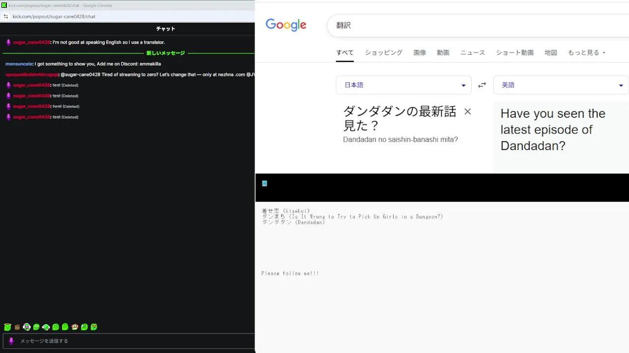Select the deleted "twst" chat message
Image resolution: width=629 pixels, height=353 pixels.
[57, 106]
